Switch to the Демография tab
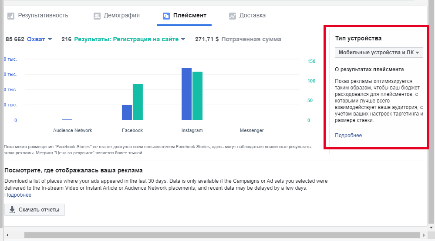Viewport: 435px width, 241px height. coord(121,16)
